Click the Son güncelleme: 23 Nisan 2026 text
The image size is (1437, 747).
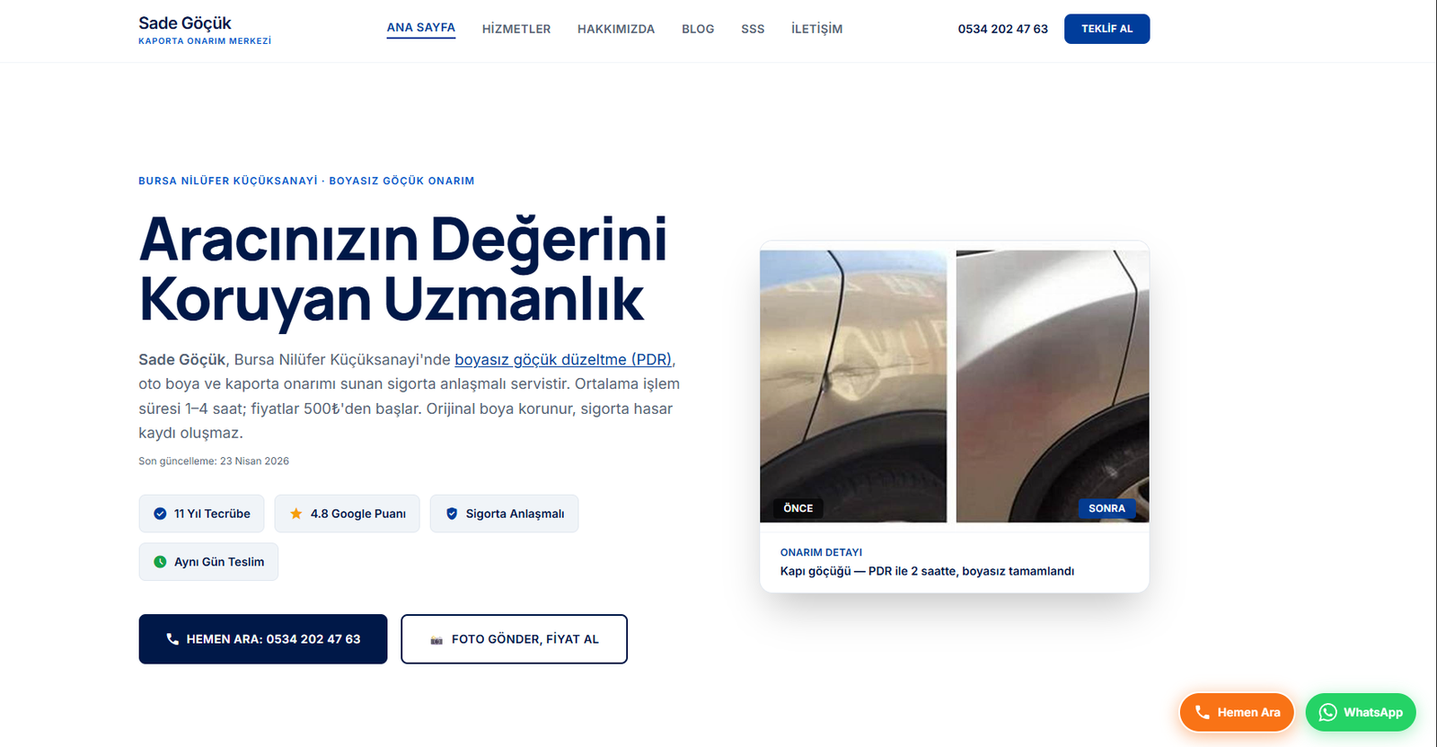[x=214, y=461]
